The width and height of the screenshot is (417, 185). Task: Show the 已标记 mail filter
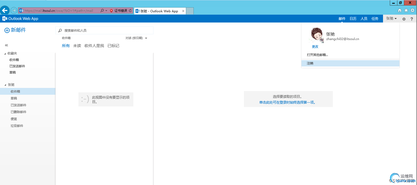pyautogui.click(x=113, y=46)
